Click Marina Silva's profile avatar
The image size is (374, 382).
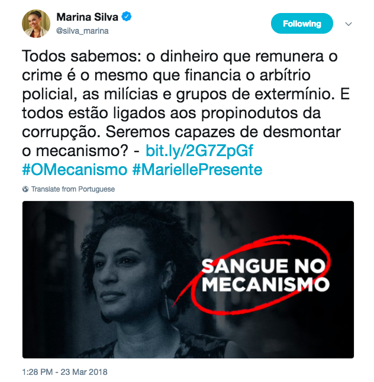pos(36,24)
